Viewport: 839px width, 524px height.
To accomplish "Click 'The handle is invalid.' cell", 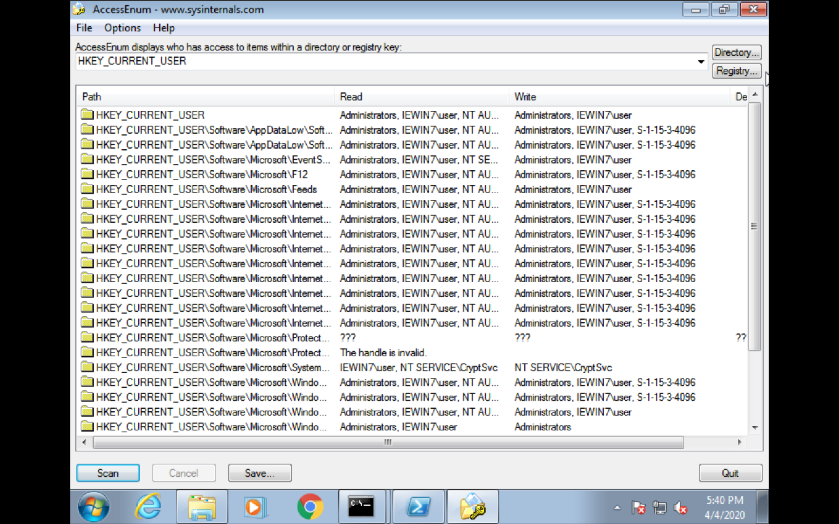I will [383, 352].
